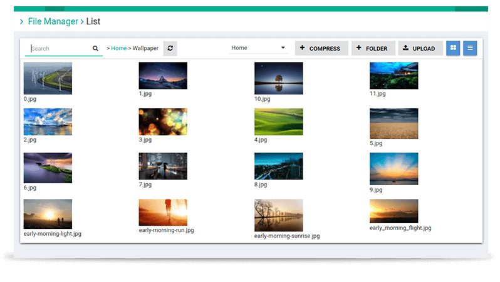Click the UPLOAD button
500x282 pixels.
(420, 48)
